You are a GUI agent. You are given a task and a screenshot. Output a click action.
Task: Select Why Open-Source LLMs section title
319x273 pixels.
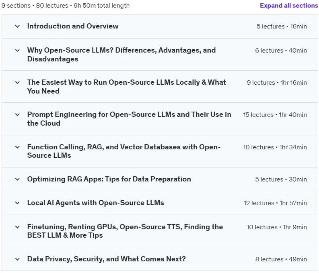(121, 55)
